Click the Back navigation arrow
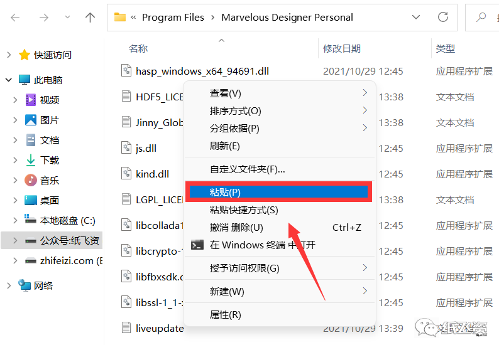 [15, 18]
